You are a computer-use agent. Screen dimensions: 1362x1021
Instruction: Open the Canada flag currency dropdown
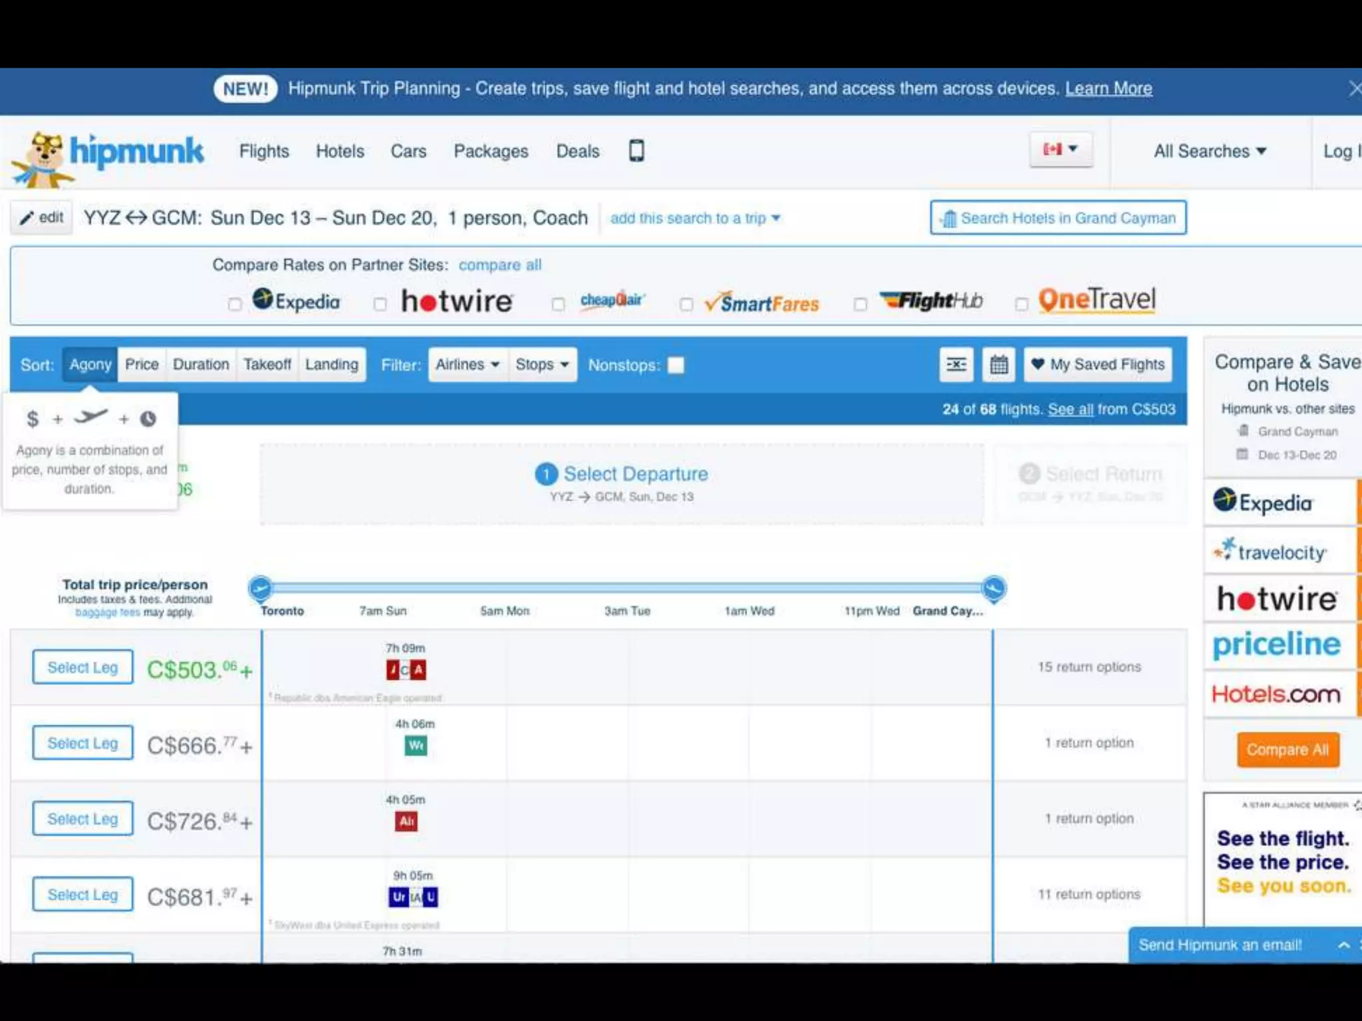point(1060,150)
